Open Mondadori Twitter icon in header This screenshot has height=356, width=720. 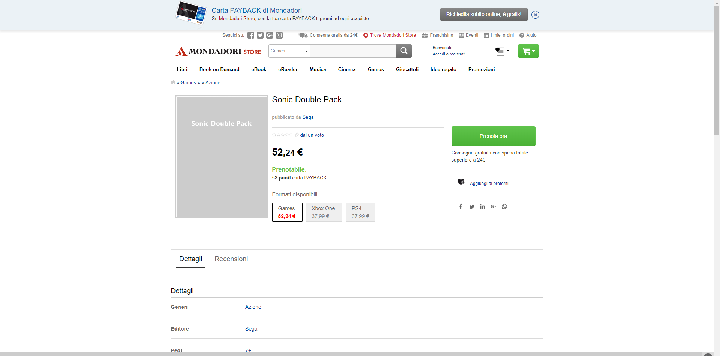[x=260, y=35]
